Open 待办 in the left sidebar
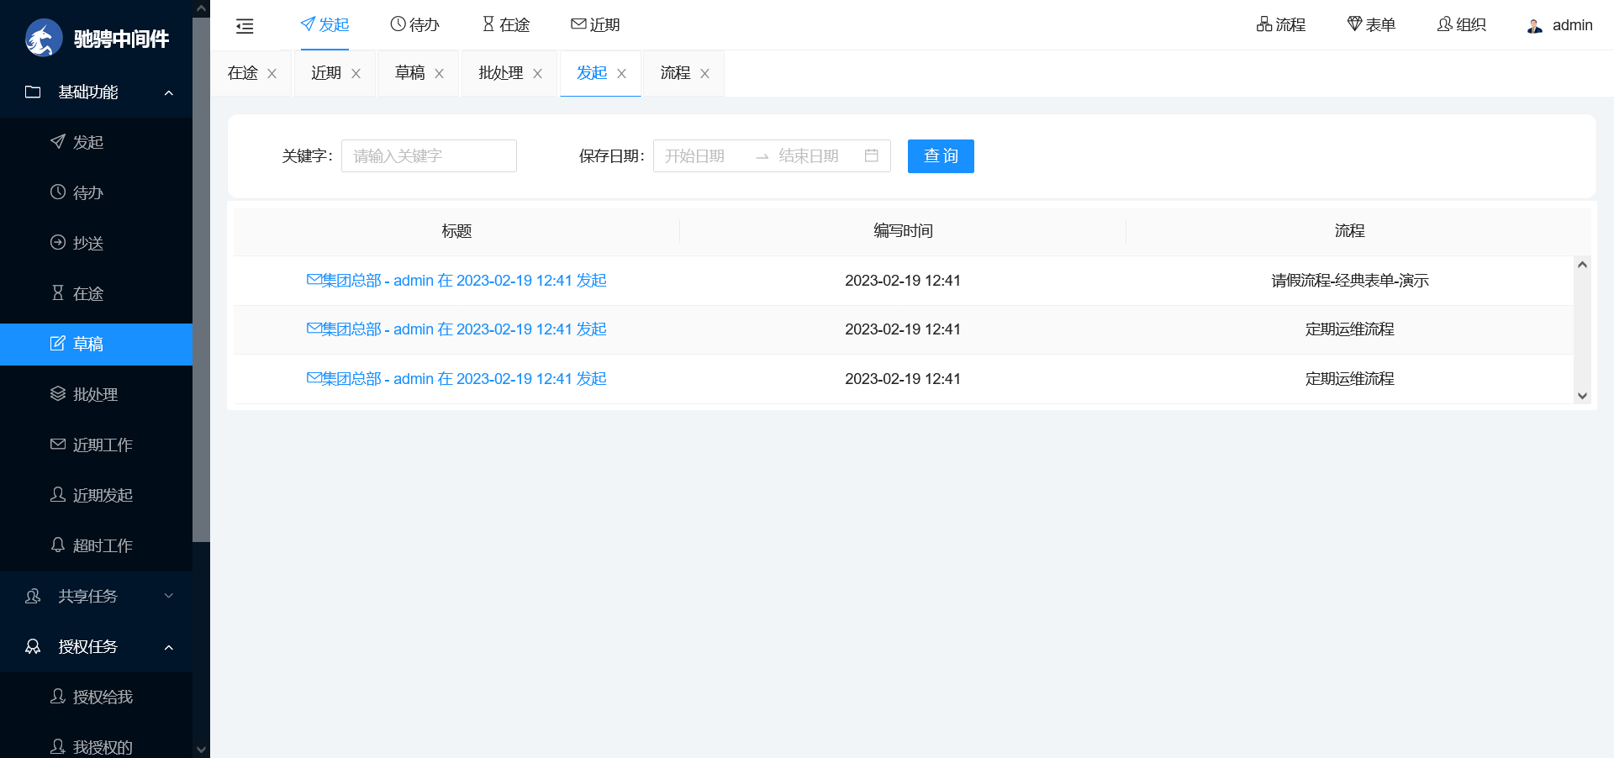The height and width of the screenshot is (758, 1614). point(87,193)
